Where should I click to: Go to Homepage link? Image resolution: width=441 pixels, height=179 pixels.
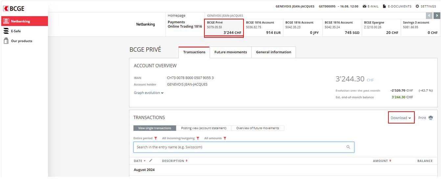click(x=176, y=15)
